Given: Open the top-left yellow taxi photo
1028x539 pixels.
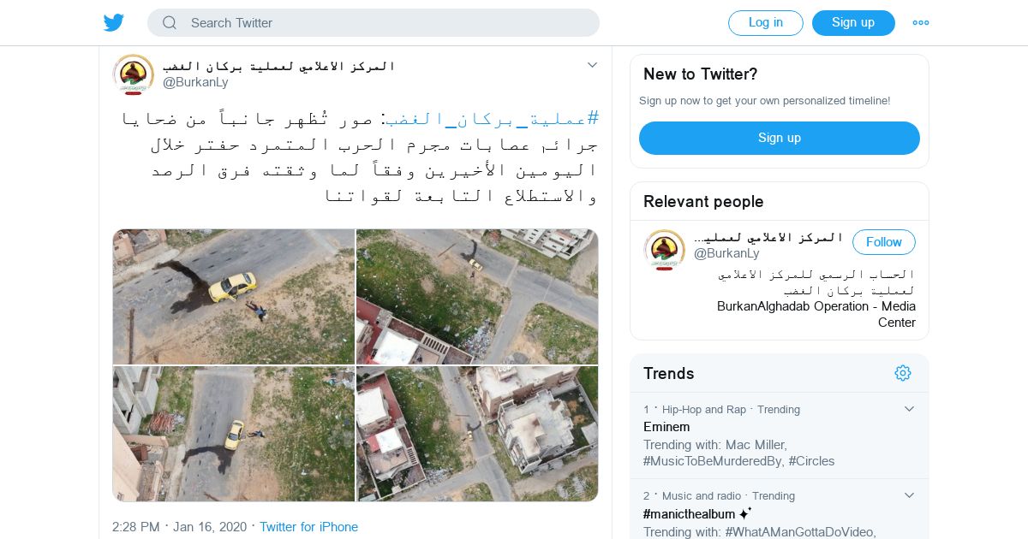Looking at the screenshot, I should [234, 296].
